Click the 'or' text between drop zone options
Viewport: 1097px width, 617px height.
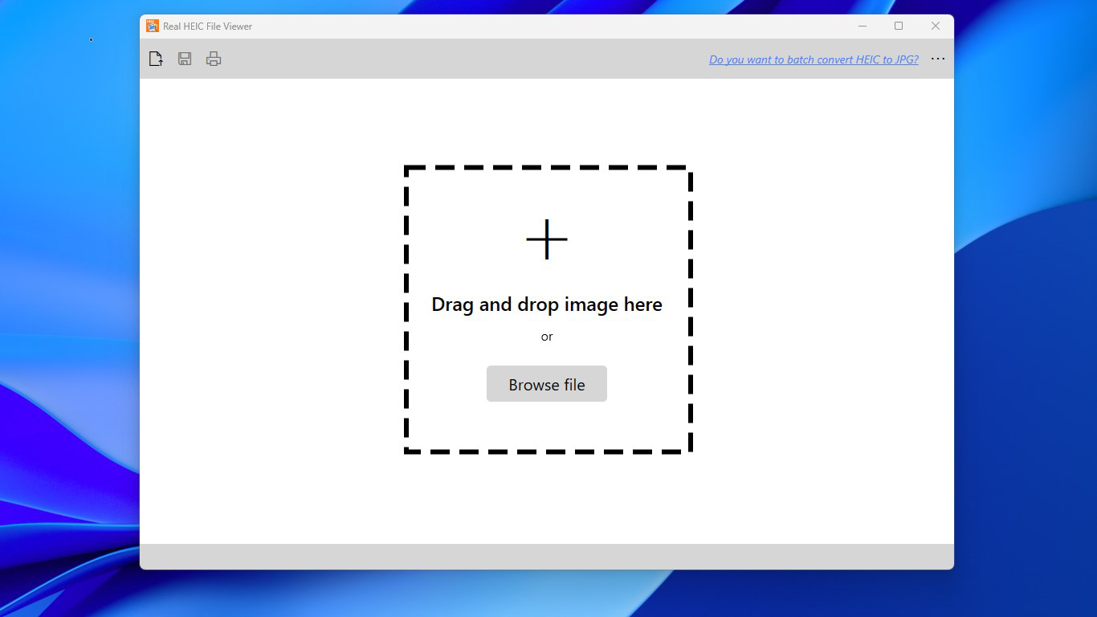(547, 337)
